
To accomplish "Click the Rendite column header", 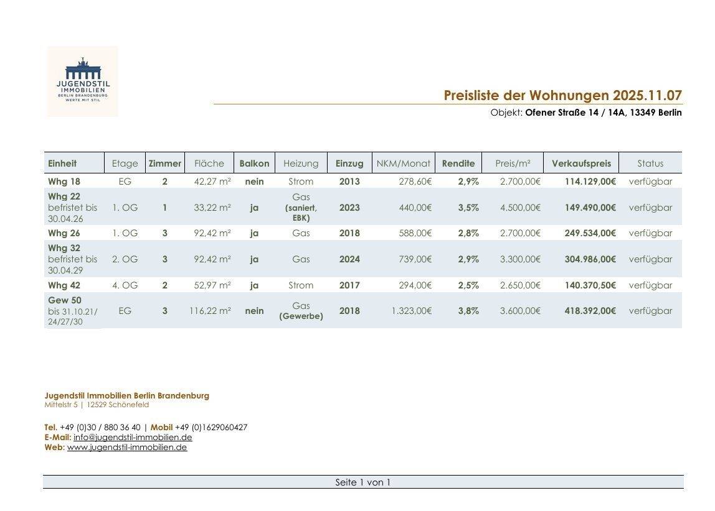I will click(458, 163).
